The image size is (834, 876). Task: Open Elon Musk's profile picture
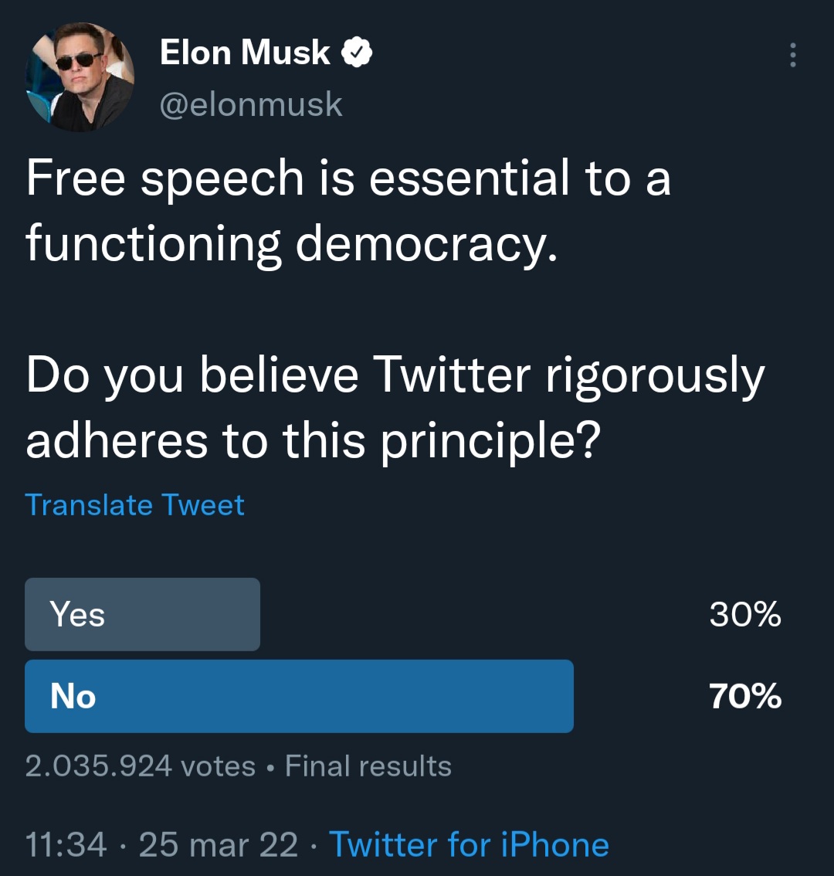click(x=80, y=77)
